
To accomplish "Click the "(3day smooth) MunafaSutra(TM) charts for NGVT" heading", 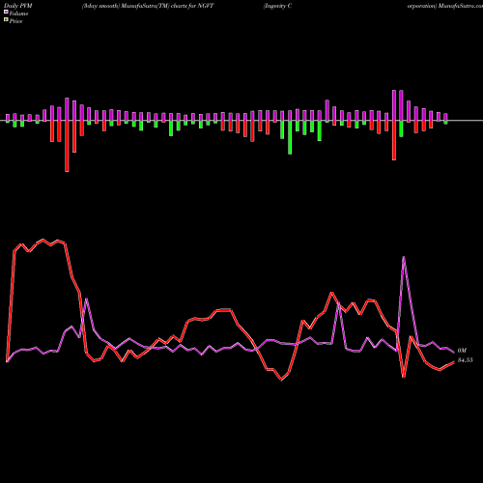I will point(148,6).
